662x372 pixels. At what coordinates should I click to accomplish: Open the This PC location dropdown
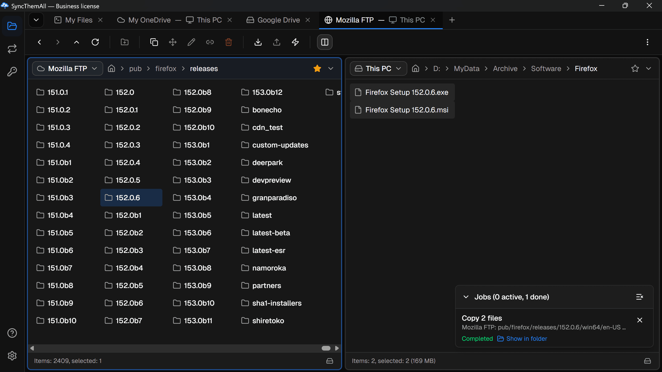(x=379, y=68)
